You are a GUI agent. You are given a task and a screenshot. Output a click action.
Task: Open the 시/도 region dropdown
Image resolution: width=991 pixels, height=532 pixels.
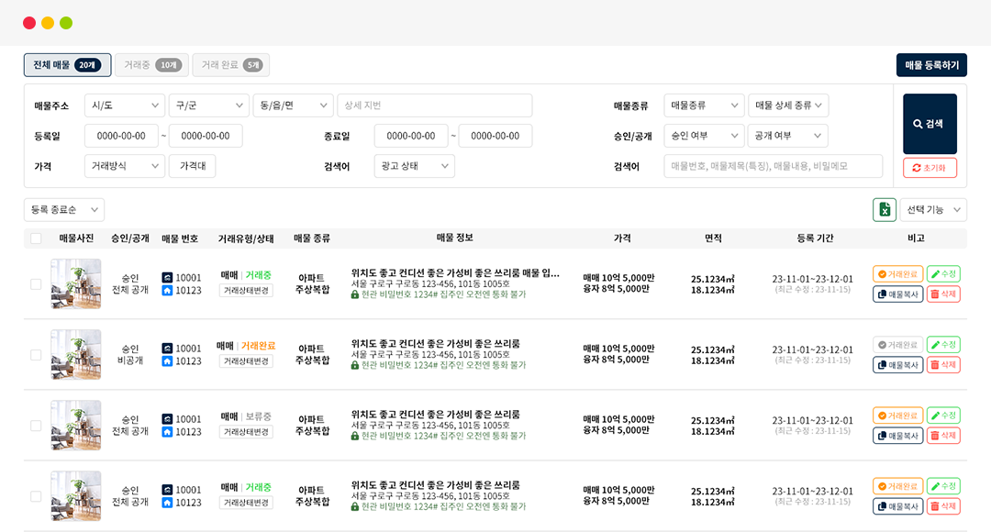124,105
